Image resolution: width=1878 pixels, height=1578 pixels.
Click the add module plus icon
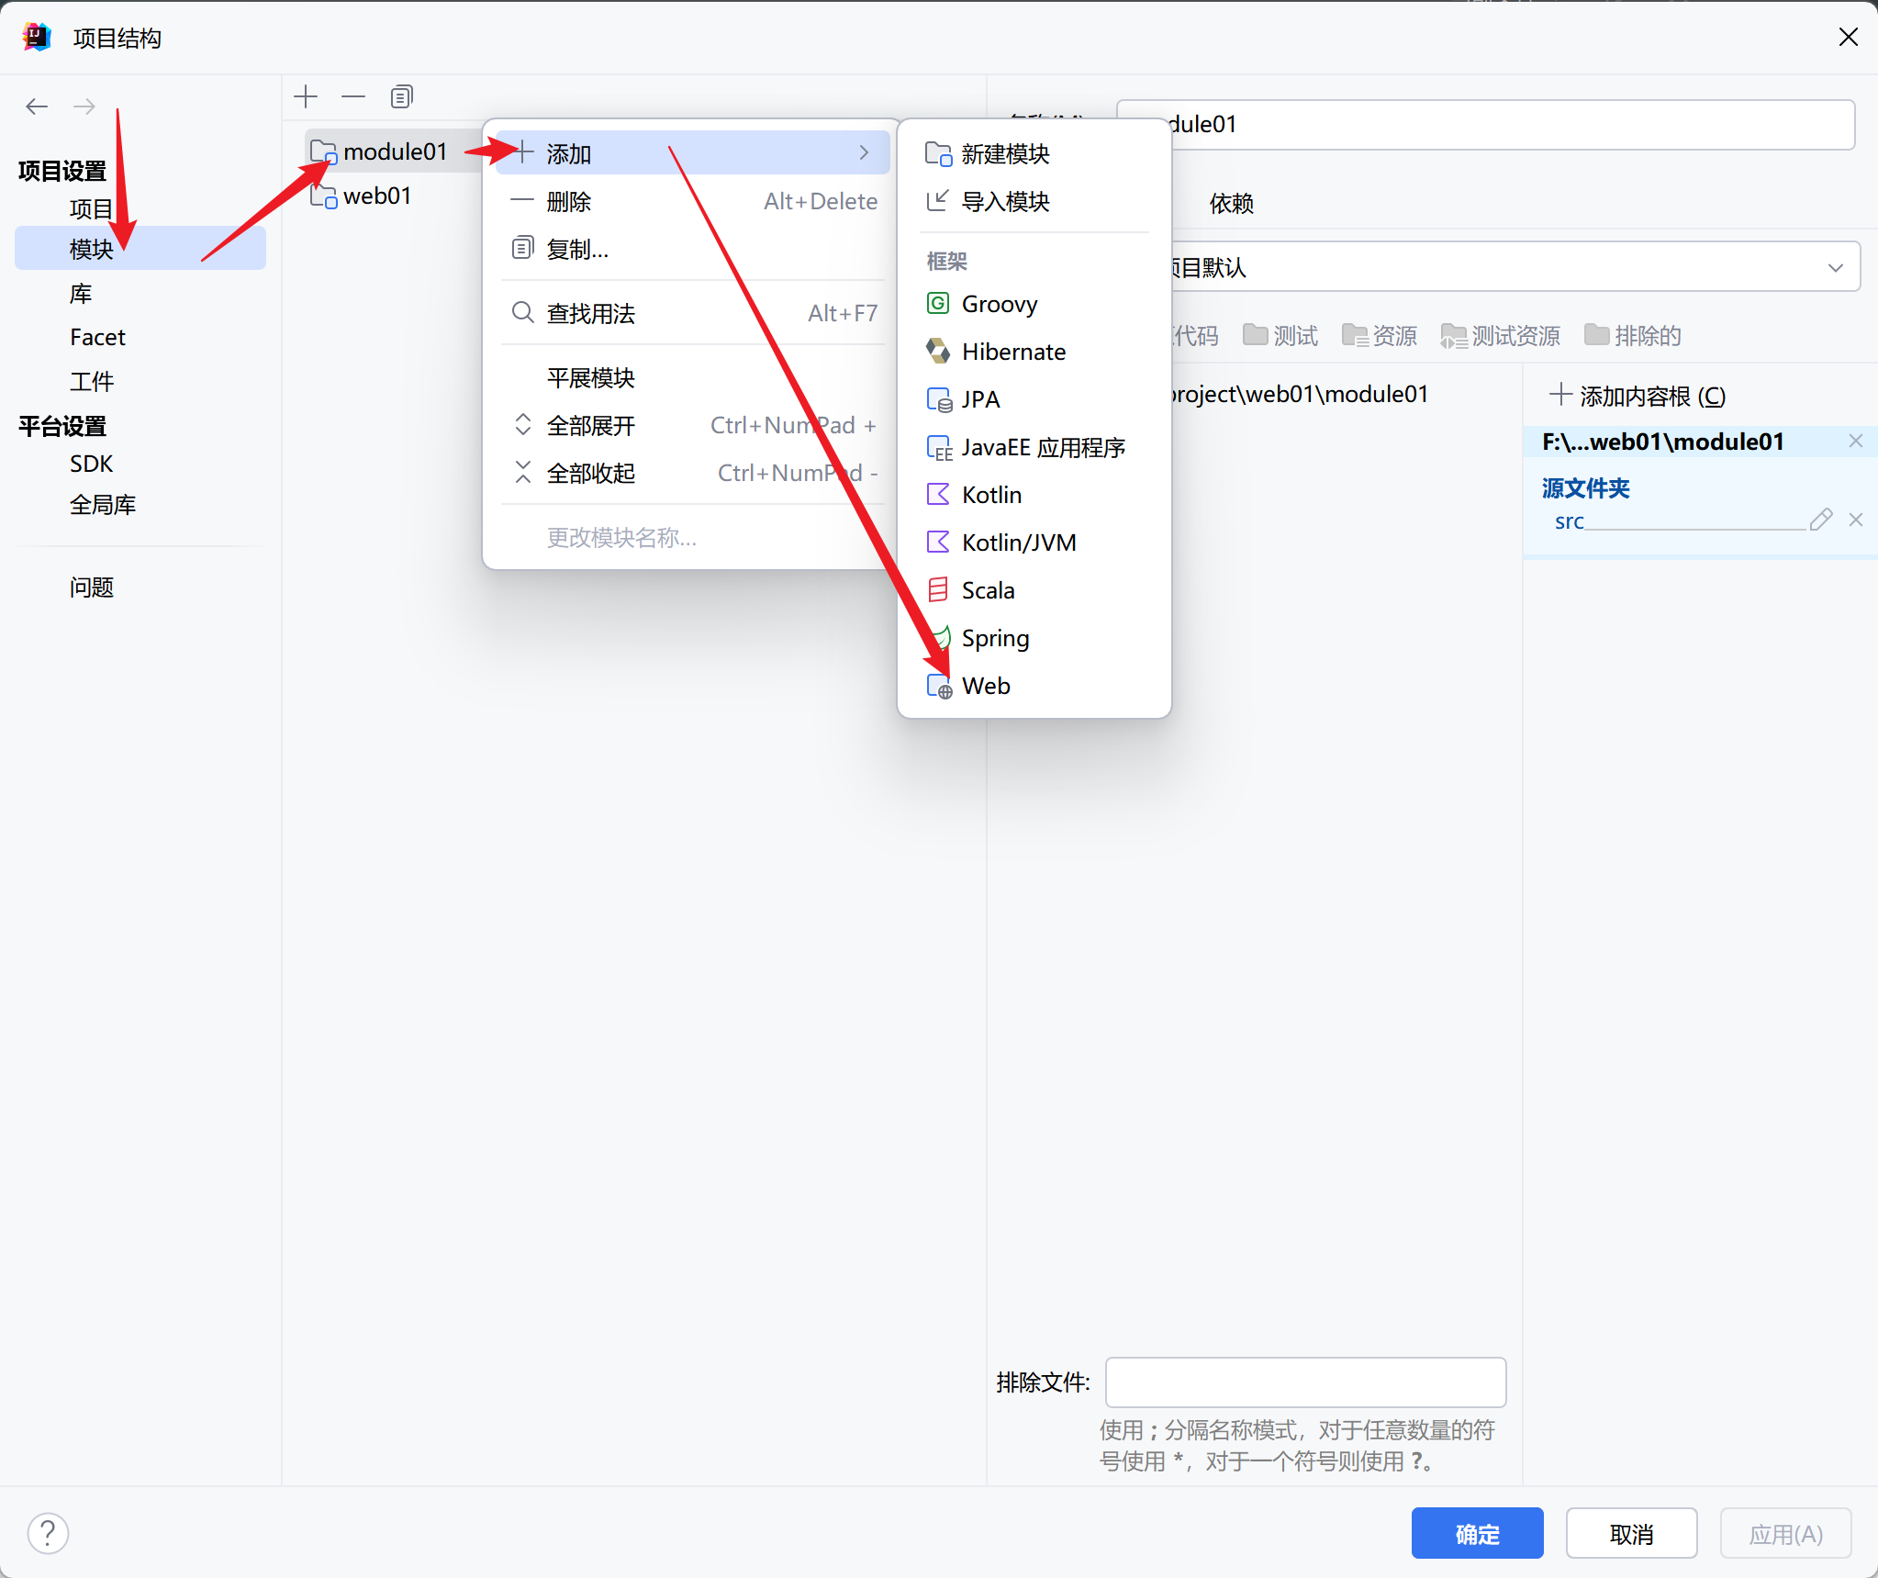pos(306,96)
